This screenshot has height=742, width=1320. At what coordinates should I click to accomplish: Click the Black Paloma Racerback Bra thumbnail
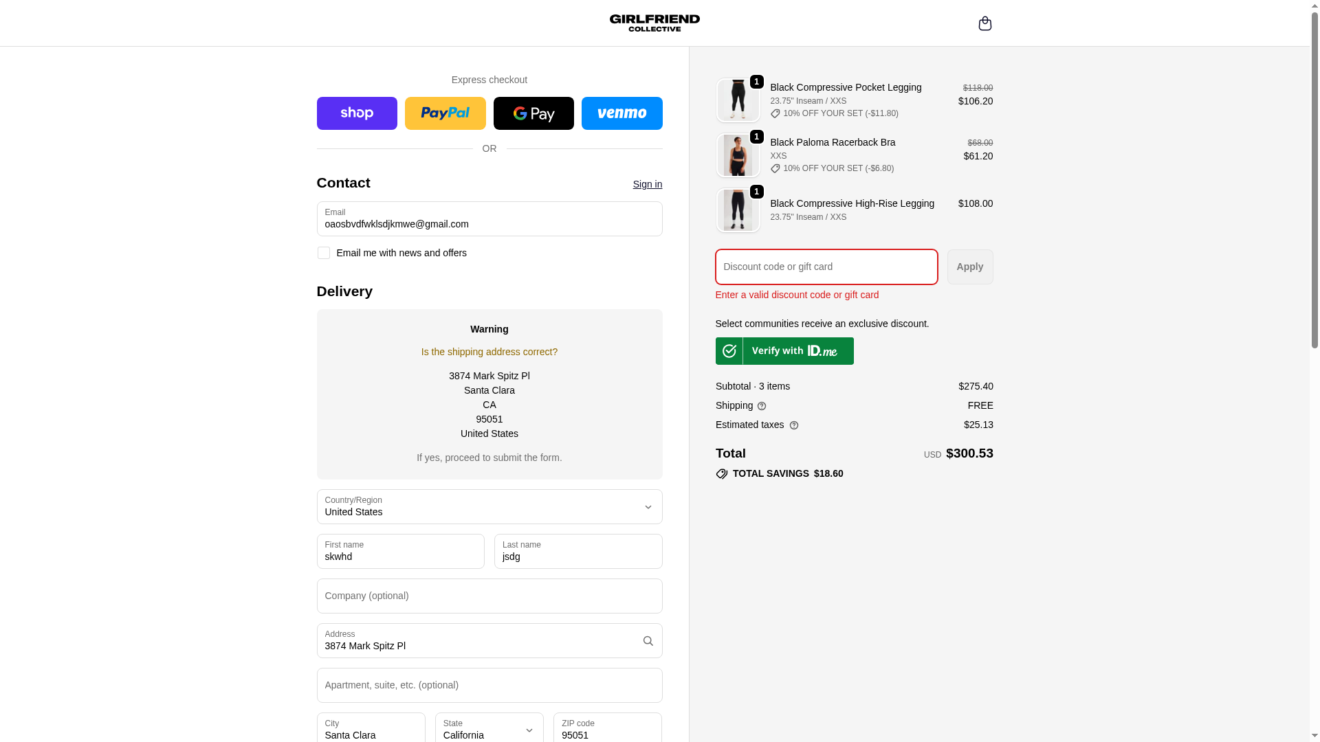point(738,155)
